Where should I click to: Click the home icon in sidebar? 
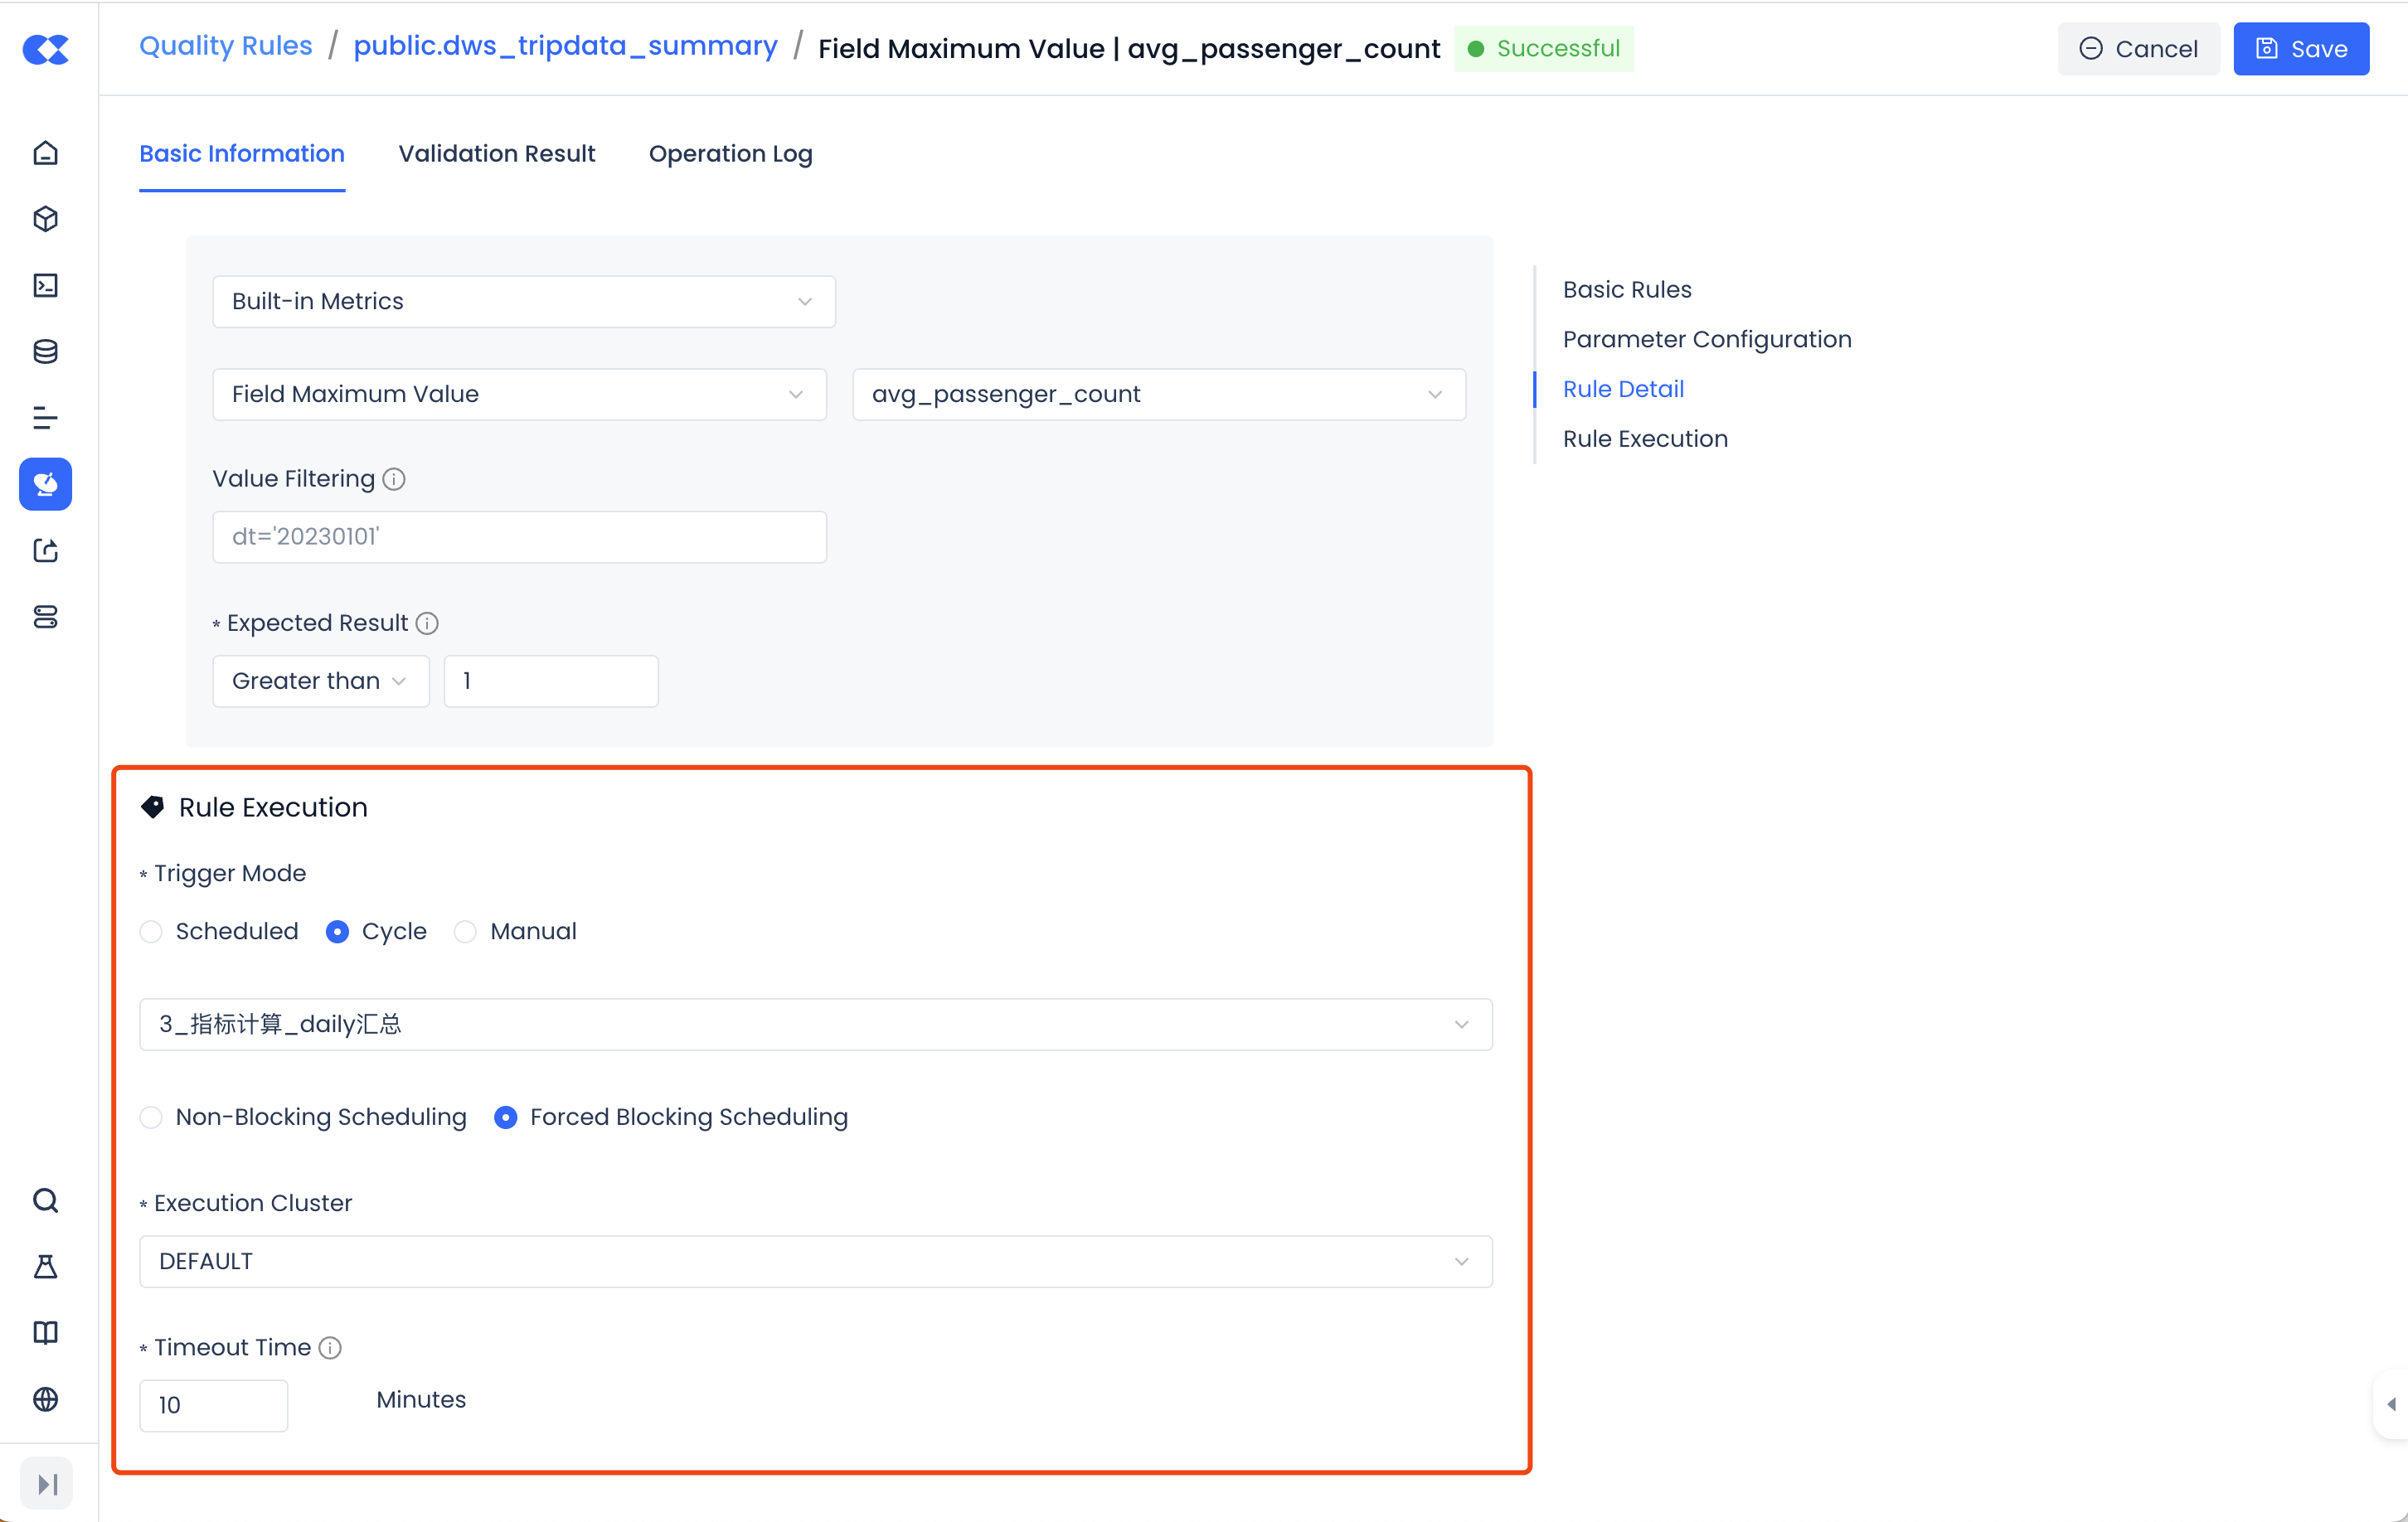click(x=46, y=153)
